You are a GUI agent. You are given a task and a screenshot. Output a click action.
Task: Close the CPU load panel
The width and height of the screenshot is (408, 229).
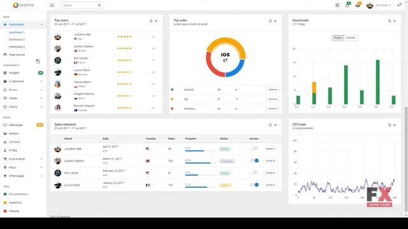pos(395,125)
